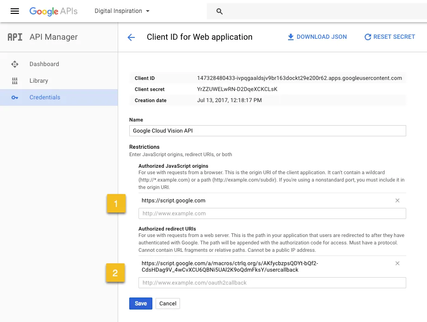Open the Digital Inspiration project dropdown
The image size is (427, 322).
(x=121, y=11)
